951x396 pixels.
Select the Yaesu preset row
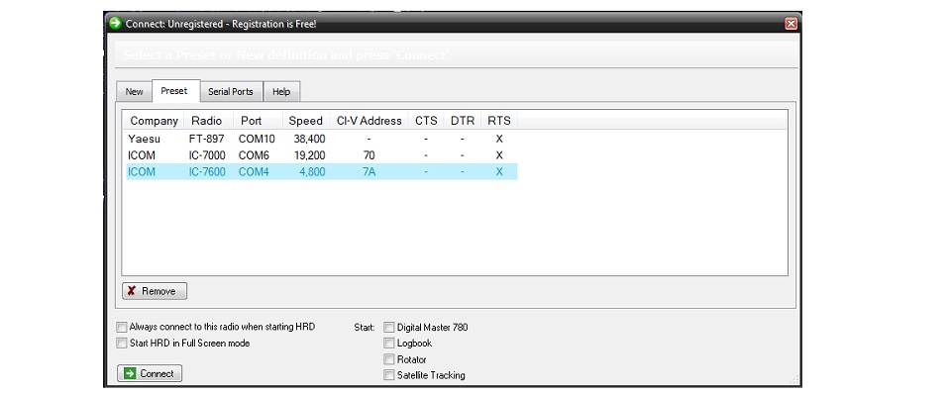coord(321,139)
